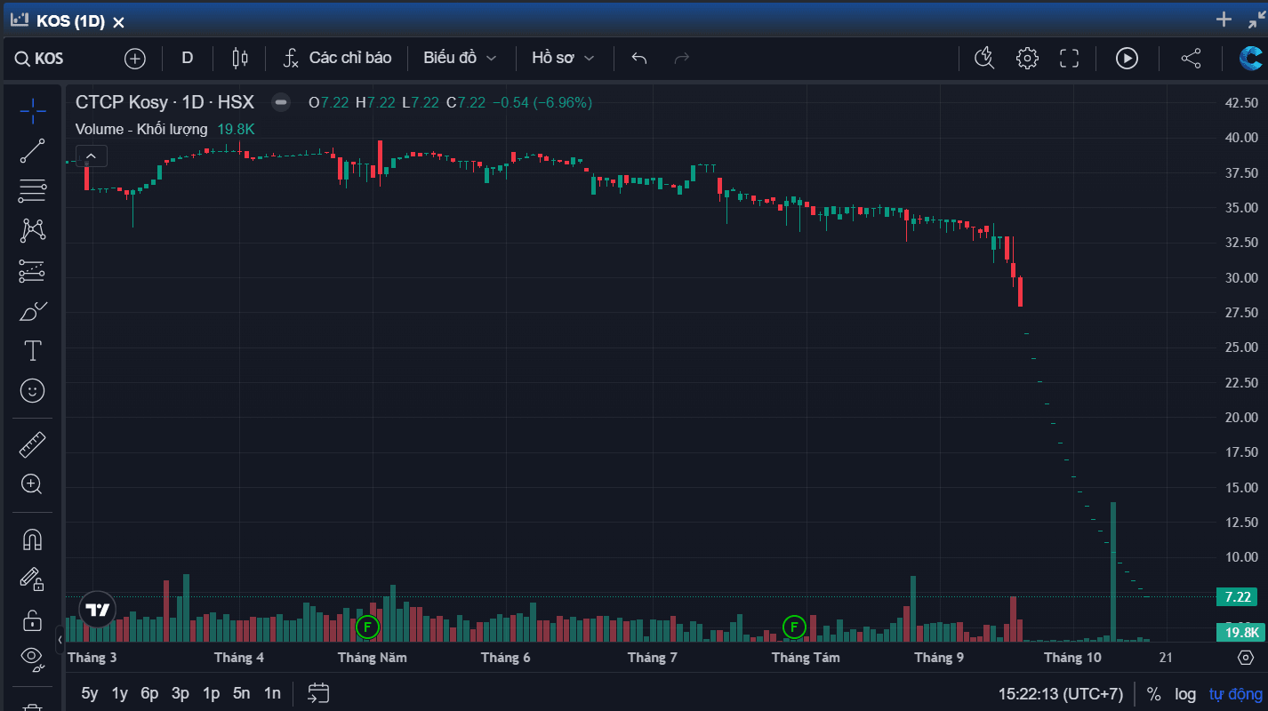The width and height of the screenshot is (1268, 711).
Task: Share the chart via share icon
Action: [x=1191, y=59]
